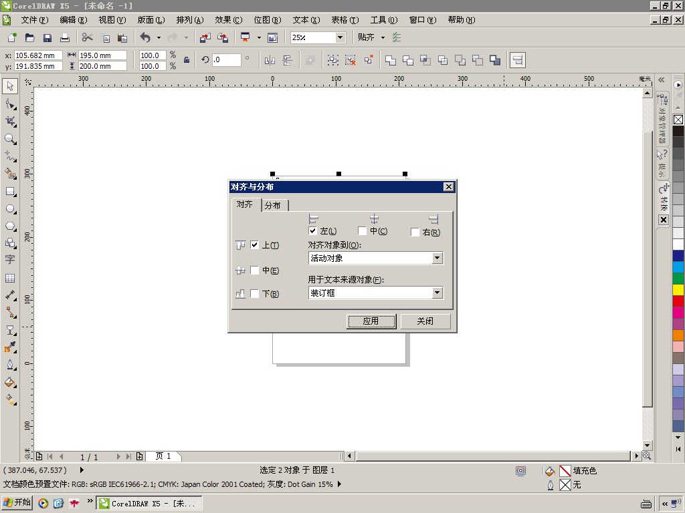
Task: Select the 对齐 tab
Action: point(246,204)
